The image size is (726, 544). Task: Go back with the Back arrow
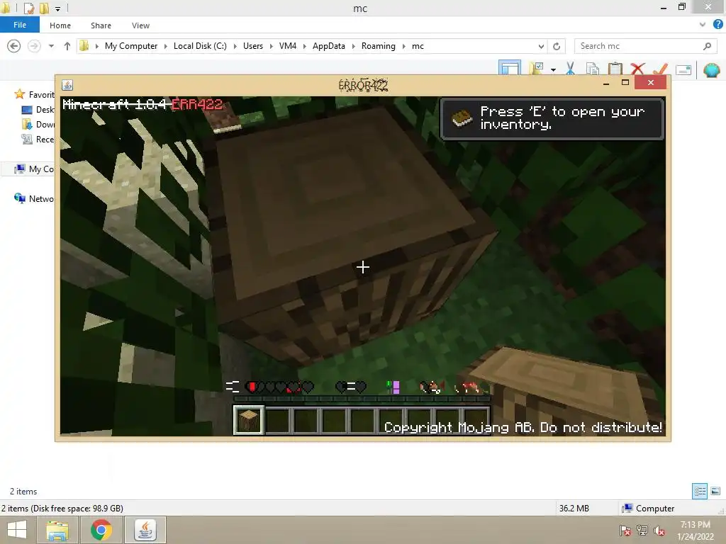14,46
